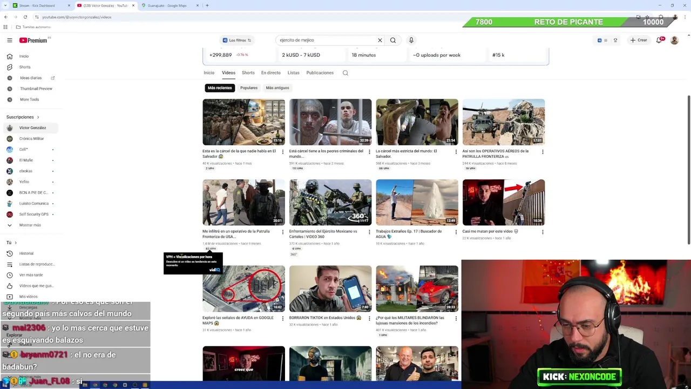Open the browser tab search dropdown
This screenshot has height=389, width=691.
[x=5, y=5]
